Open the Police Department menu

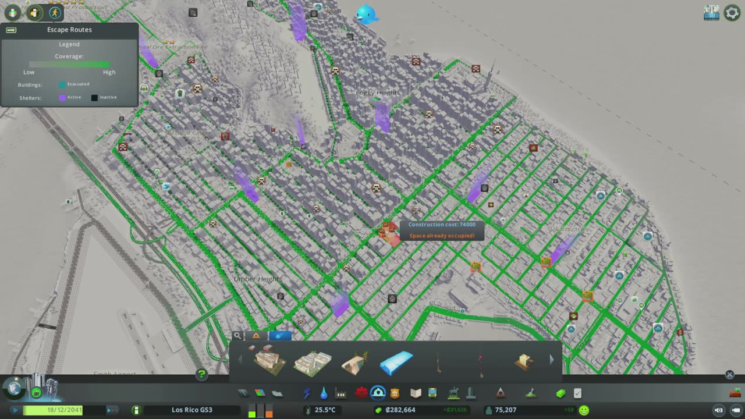click(x=395, y=393)
